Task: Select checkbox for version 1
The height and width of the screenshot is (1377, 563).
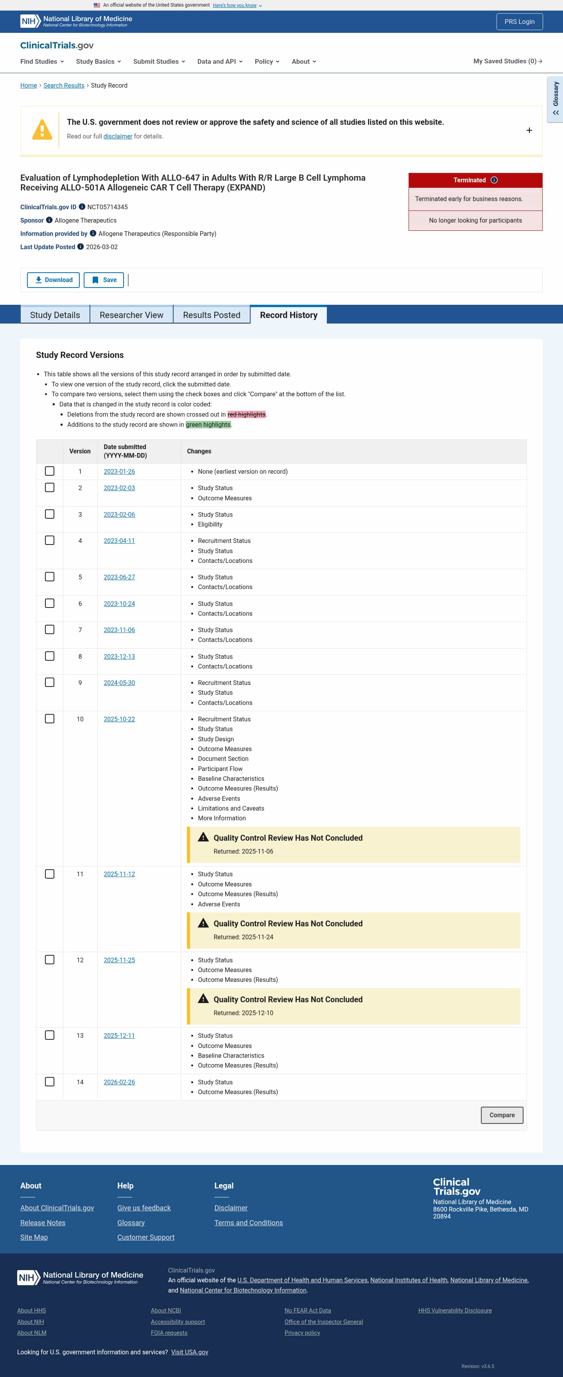Action: tap(50, 471)
